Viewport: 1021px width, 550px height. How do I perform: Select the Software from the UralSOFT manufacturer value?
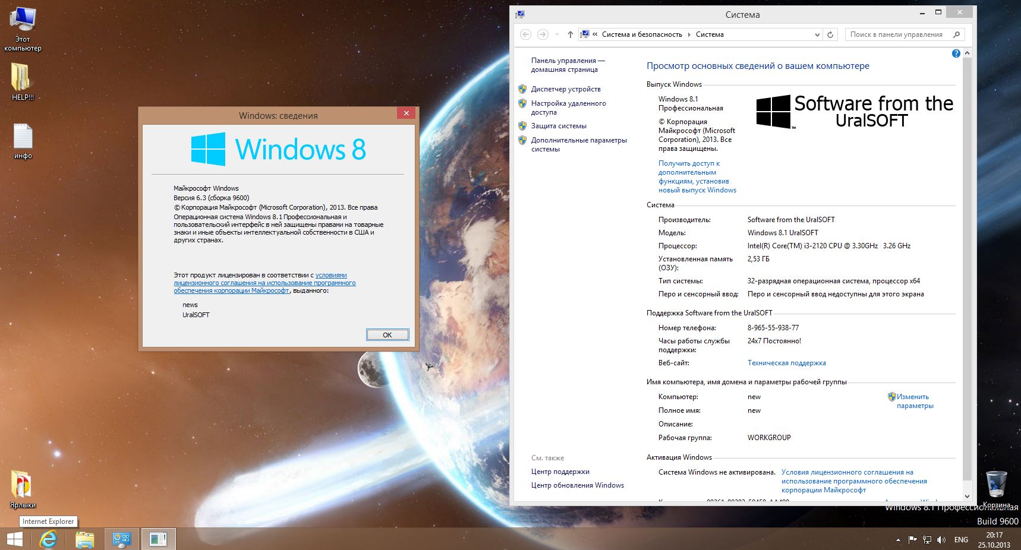point(790,220)
